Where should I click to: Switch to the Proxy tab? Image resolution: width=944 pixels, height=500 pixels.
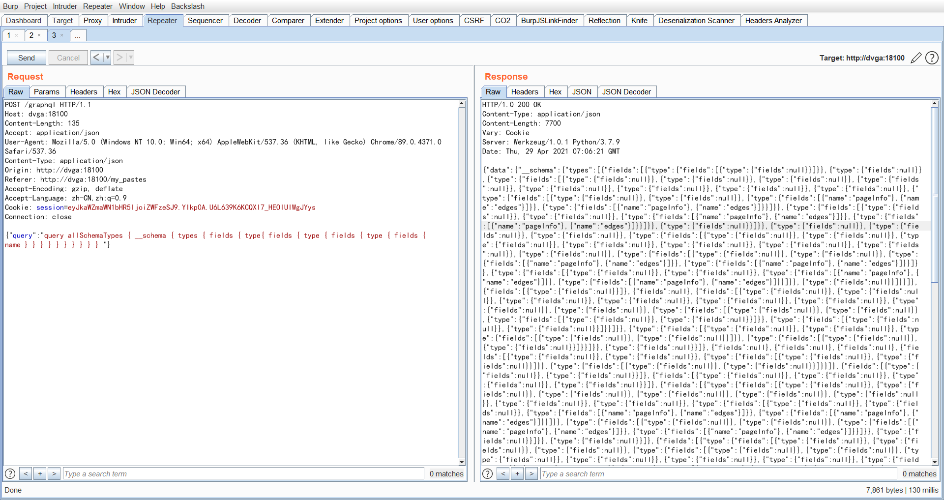point(92,20)
